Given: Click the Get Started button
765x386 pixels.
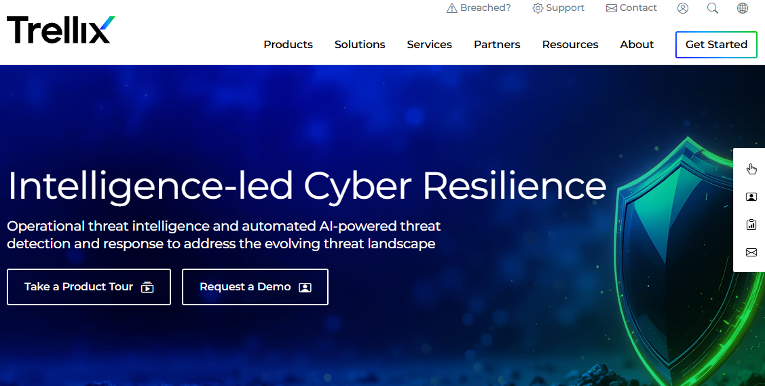Looking at the screenshot, I should (x=716, y=44).
